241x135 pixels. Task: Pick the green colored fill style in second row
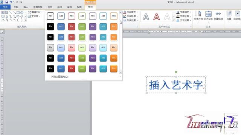(x=82, y=27)
